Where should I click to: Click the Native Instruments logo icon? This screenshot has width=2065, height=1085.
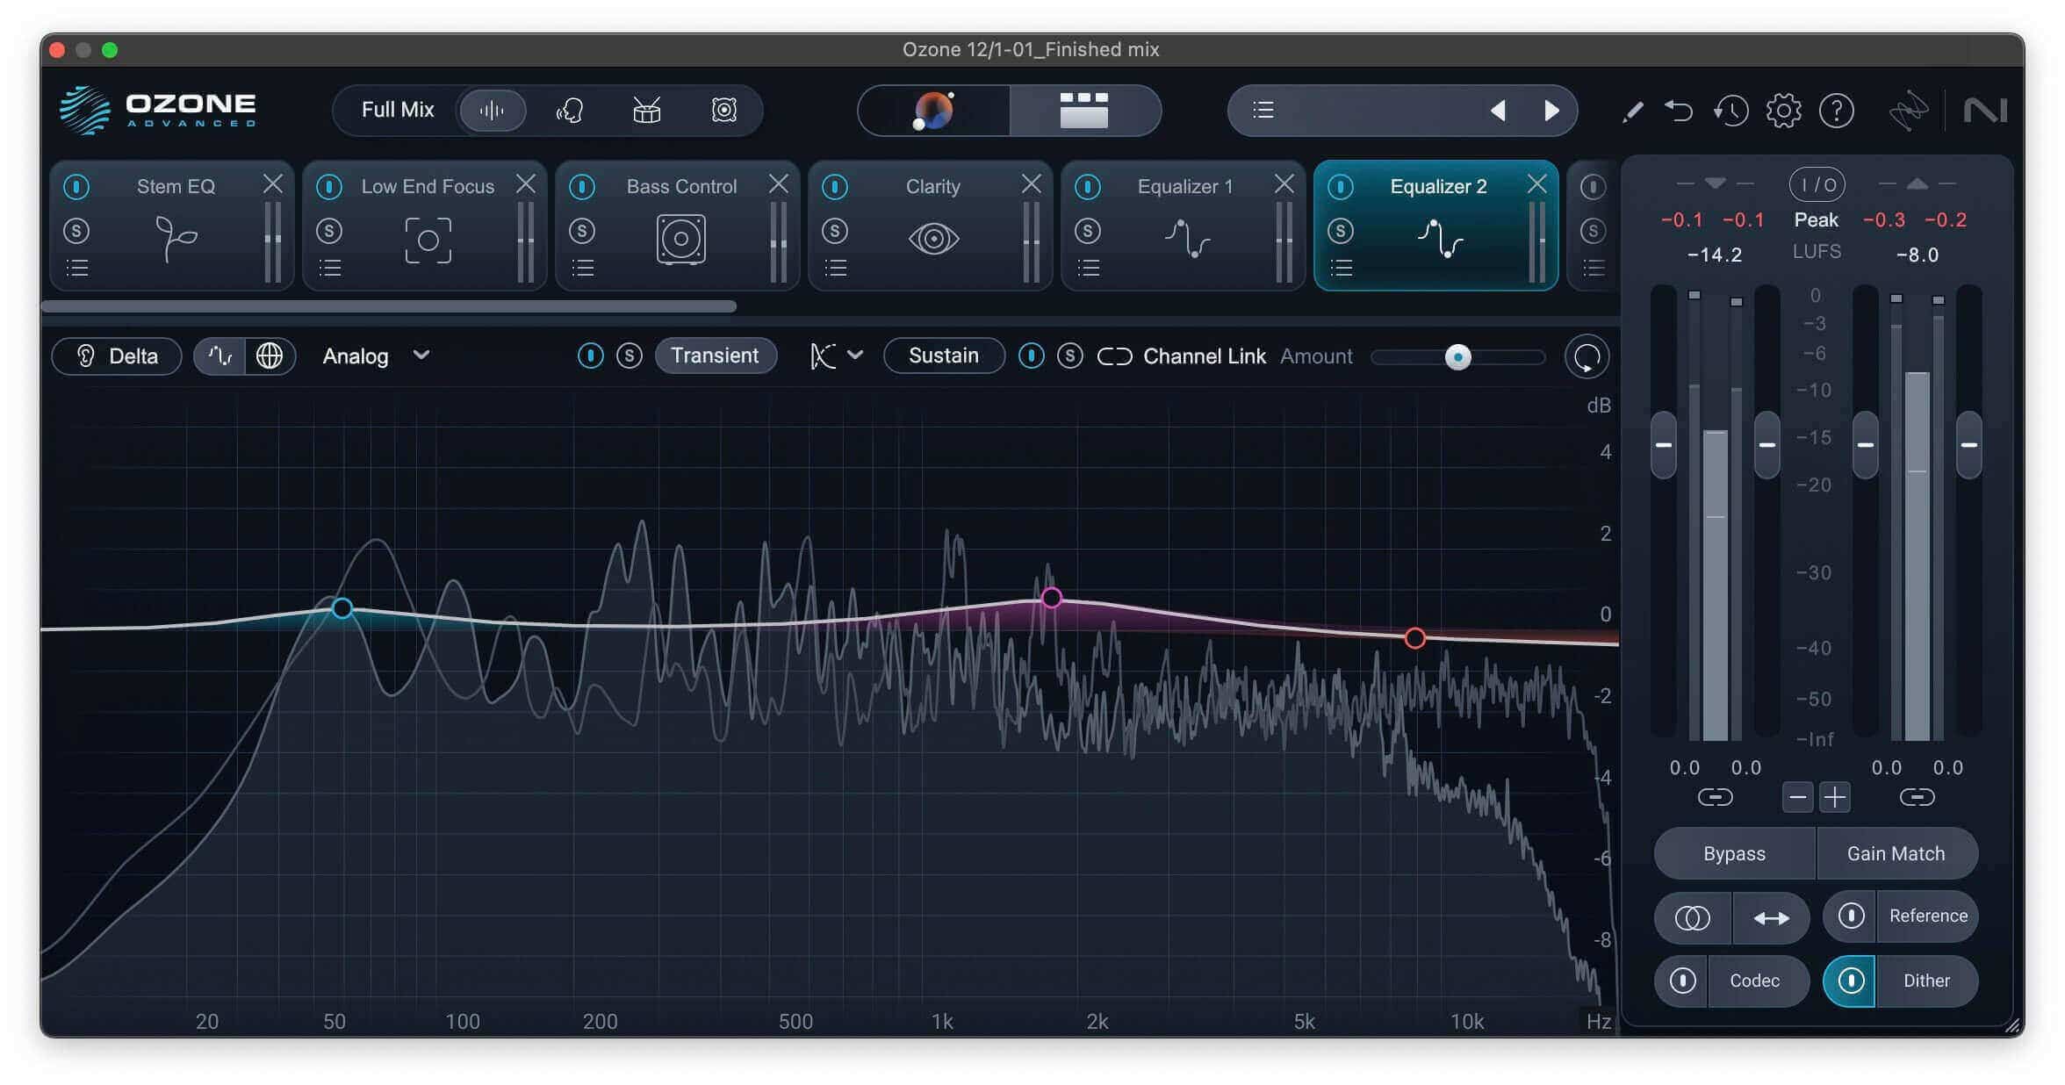[1985, 111]
